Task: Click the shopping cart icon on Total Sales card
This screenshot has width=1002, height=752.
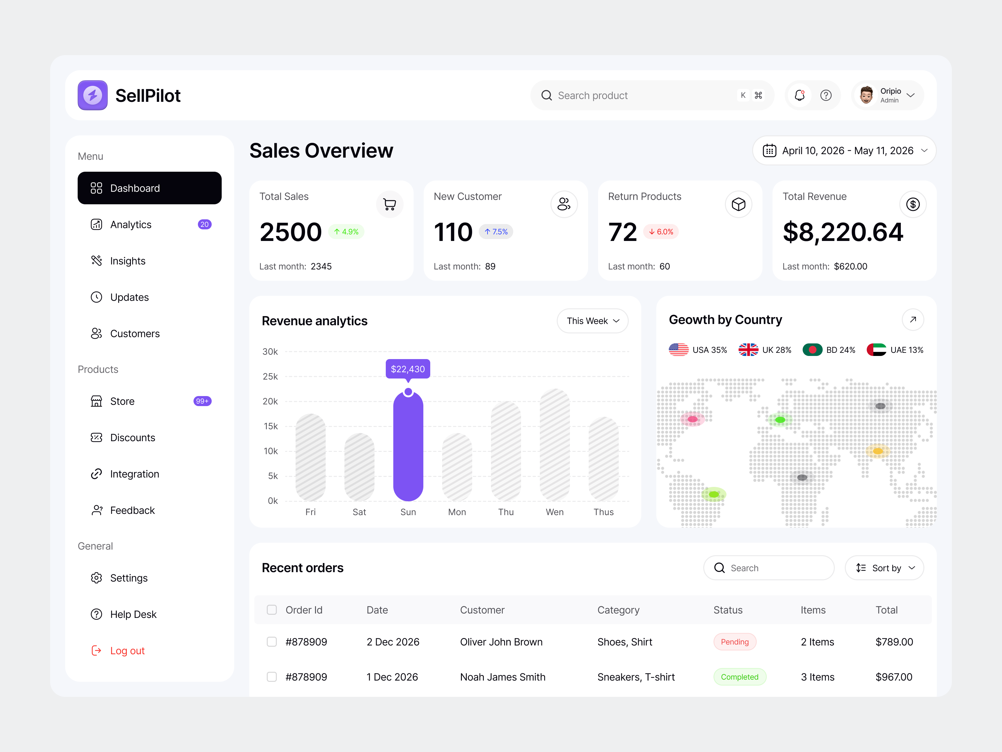Action: tap(390, 204)
